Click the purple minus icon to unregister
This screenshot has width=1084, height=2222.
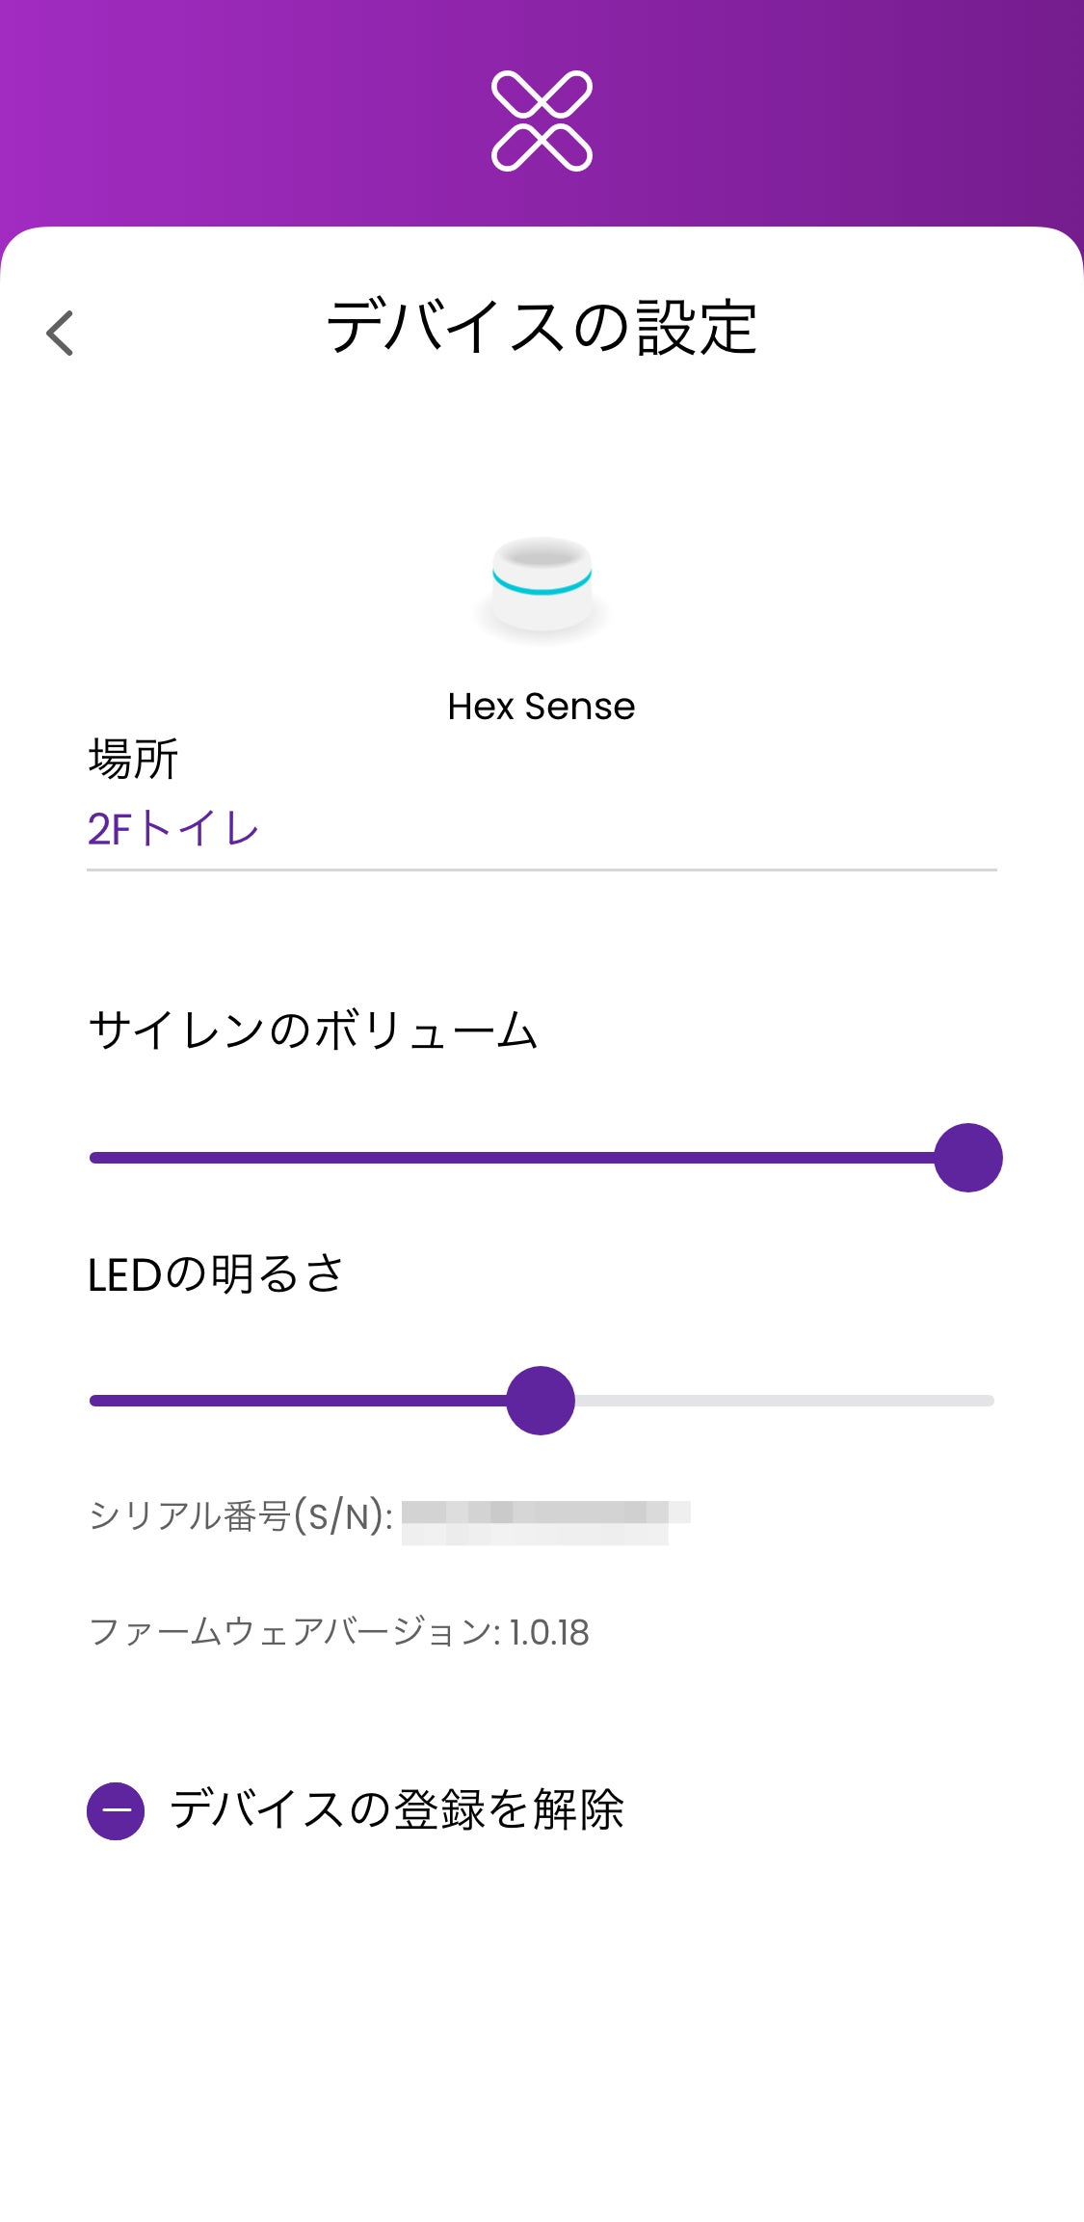pos(116,1810)
